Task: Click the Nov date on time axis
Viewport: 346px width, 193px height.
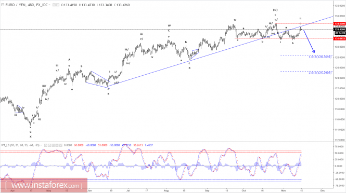Action: point(284,190)
